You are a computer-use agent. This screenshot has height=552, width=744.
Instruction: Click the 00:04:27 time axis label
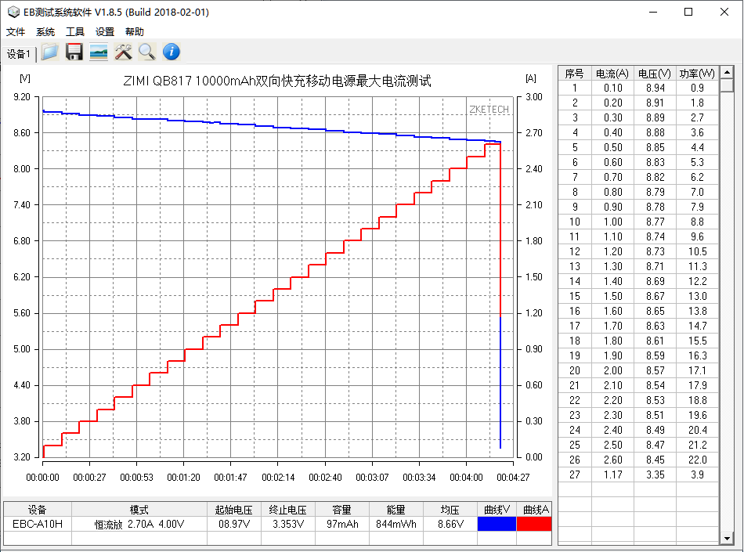(x=513, y=478)
